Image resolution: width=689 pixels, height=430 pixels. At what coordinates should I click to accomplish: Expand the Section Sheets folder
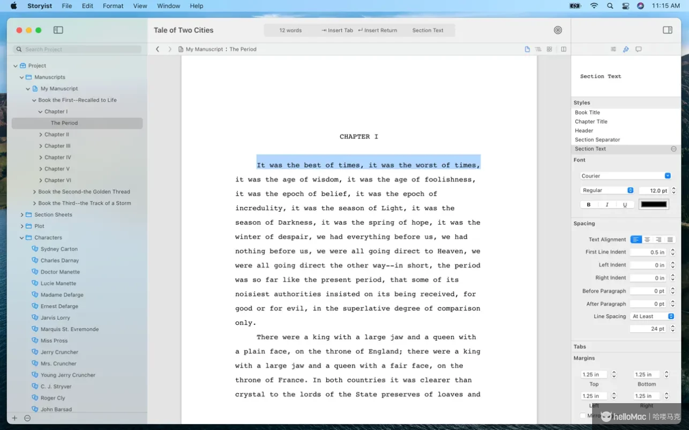(x=22, y=214)
